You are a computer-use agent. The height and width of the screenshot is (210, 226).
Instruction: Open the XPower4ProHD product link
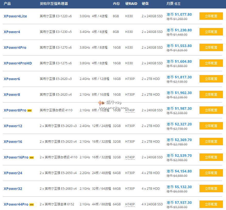coord(18,63)
